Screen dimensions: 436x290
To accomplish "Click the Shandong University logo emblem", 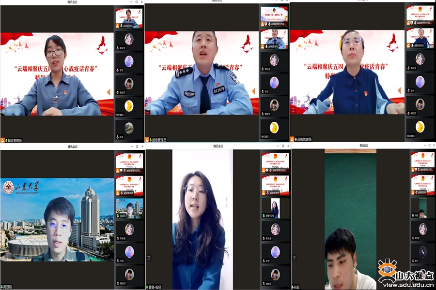I will coord(8,188).
